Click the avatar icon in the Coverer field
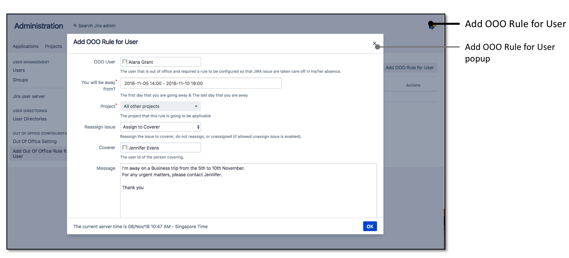Image resolution: width=569 pixels, height=258 pixels. [125, 147]
